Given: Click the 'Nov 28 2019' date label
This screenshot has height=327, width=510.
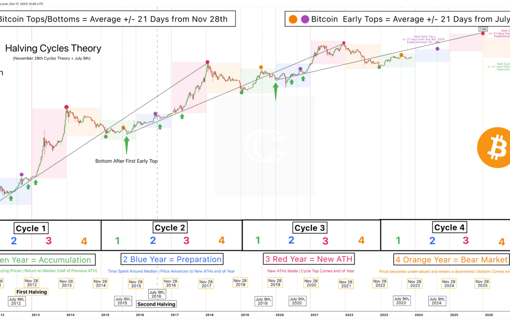Looking at the screenshot, I should click(275, 283).
